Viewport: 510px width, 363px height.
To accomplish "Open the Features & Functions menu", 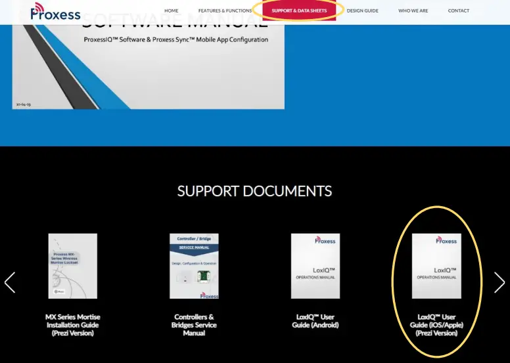I will click(225, 11).
